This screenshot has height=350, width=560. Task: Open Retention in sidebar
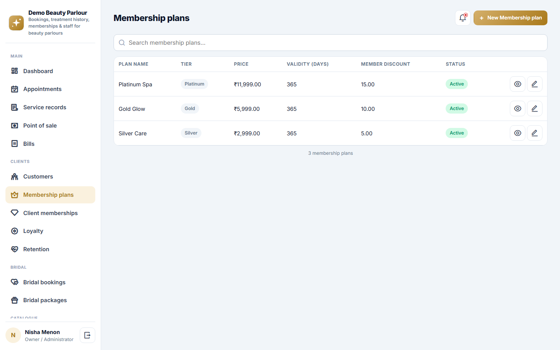(x=50, y=249)
